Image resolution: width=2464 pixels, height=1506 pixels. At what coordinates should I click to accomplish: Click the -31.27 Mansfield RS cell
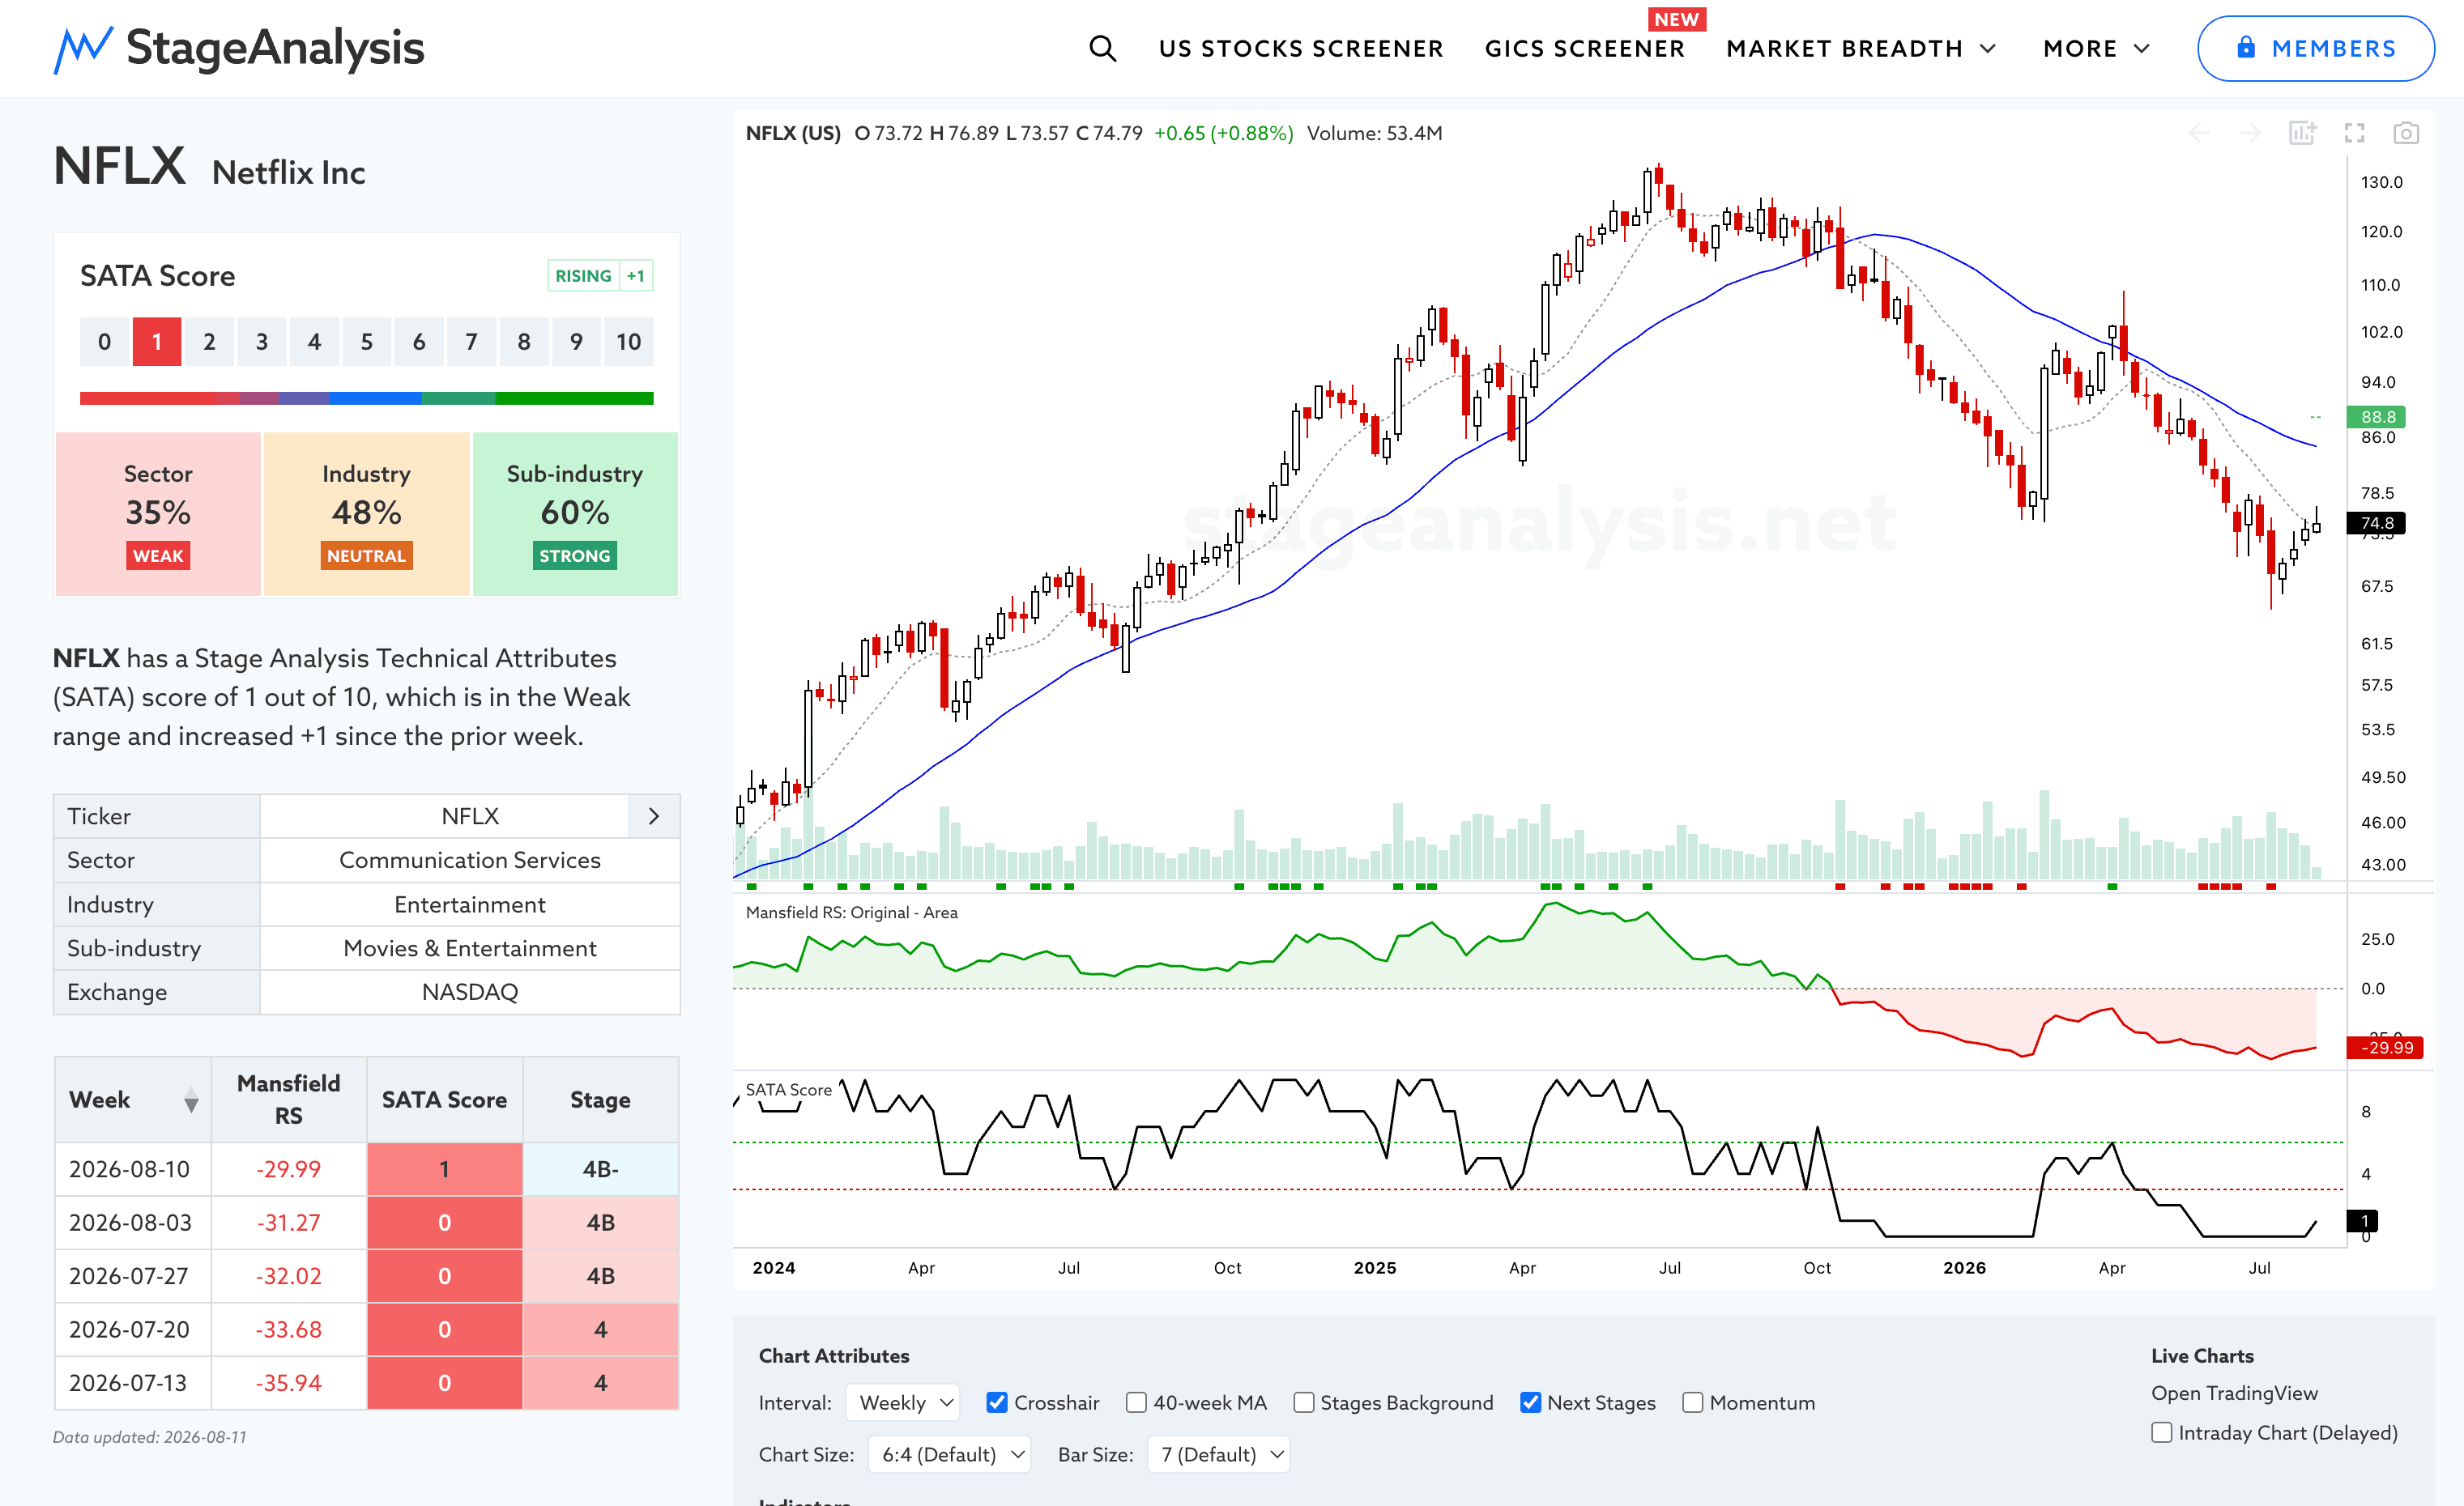coord(289,1222)
